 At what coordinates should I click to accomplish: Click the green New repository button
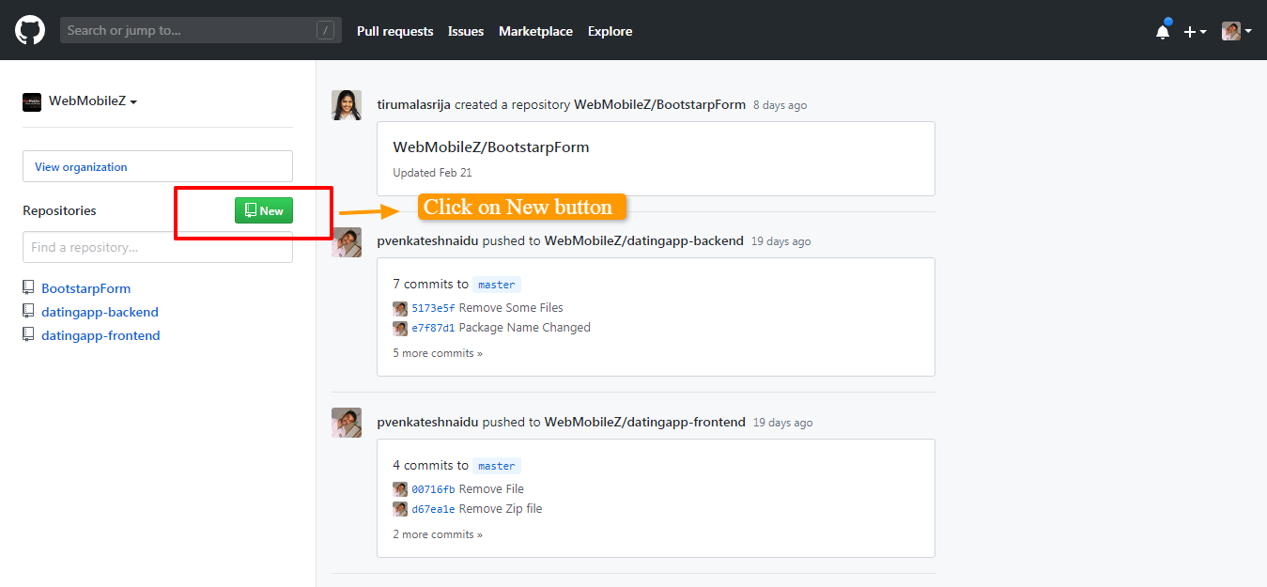click(x=264, y=210)
